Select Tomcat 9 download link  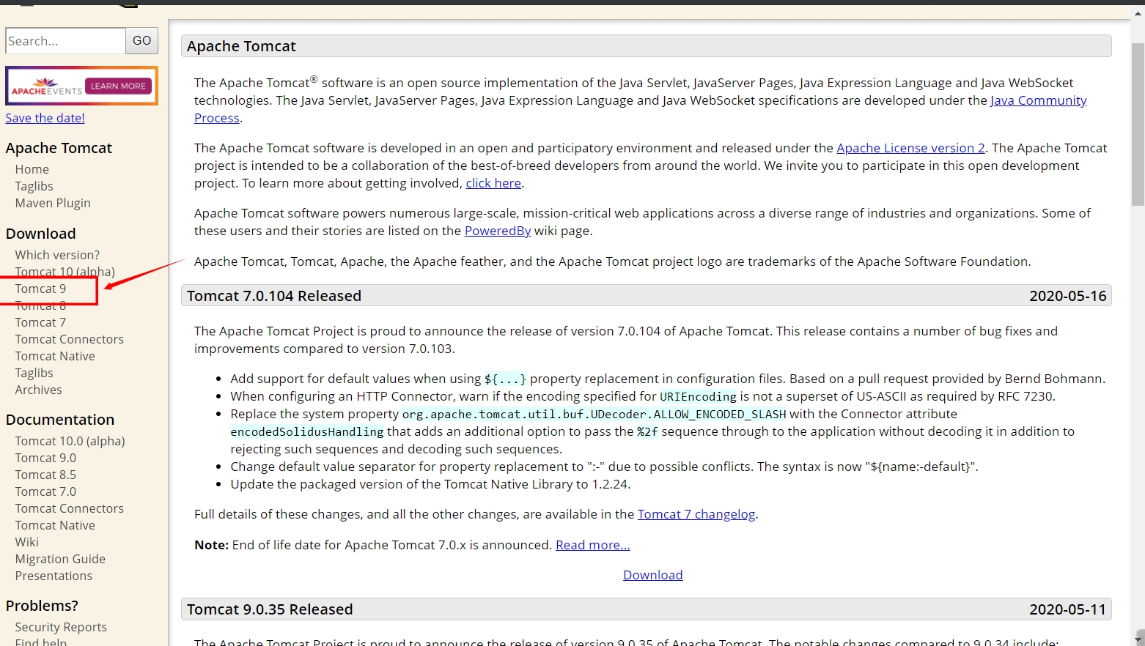tap(41, 289)
